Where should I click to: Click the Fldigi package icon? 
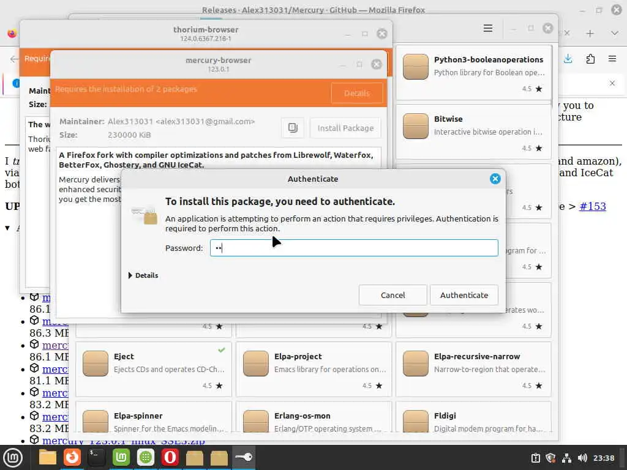coord(416,421)
